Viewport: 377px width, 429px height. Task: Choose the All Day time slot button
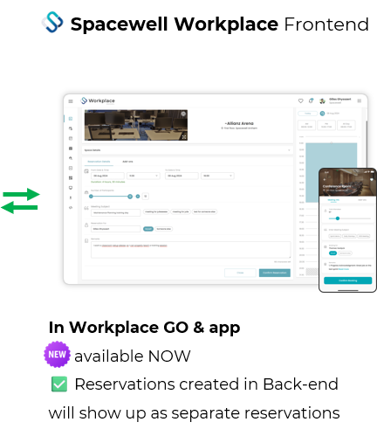(346, 125)
